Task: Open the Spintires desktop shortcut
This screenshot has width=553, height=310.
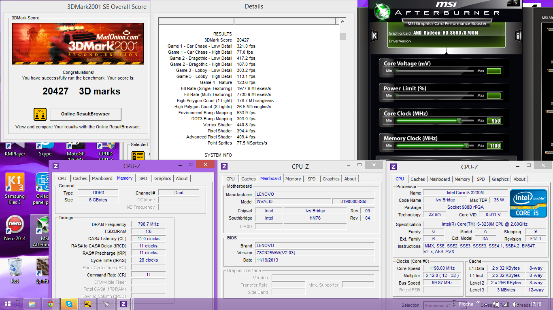Action: tap(42, 271)
